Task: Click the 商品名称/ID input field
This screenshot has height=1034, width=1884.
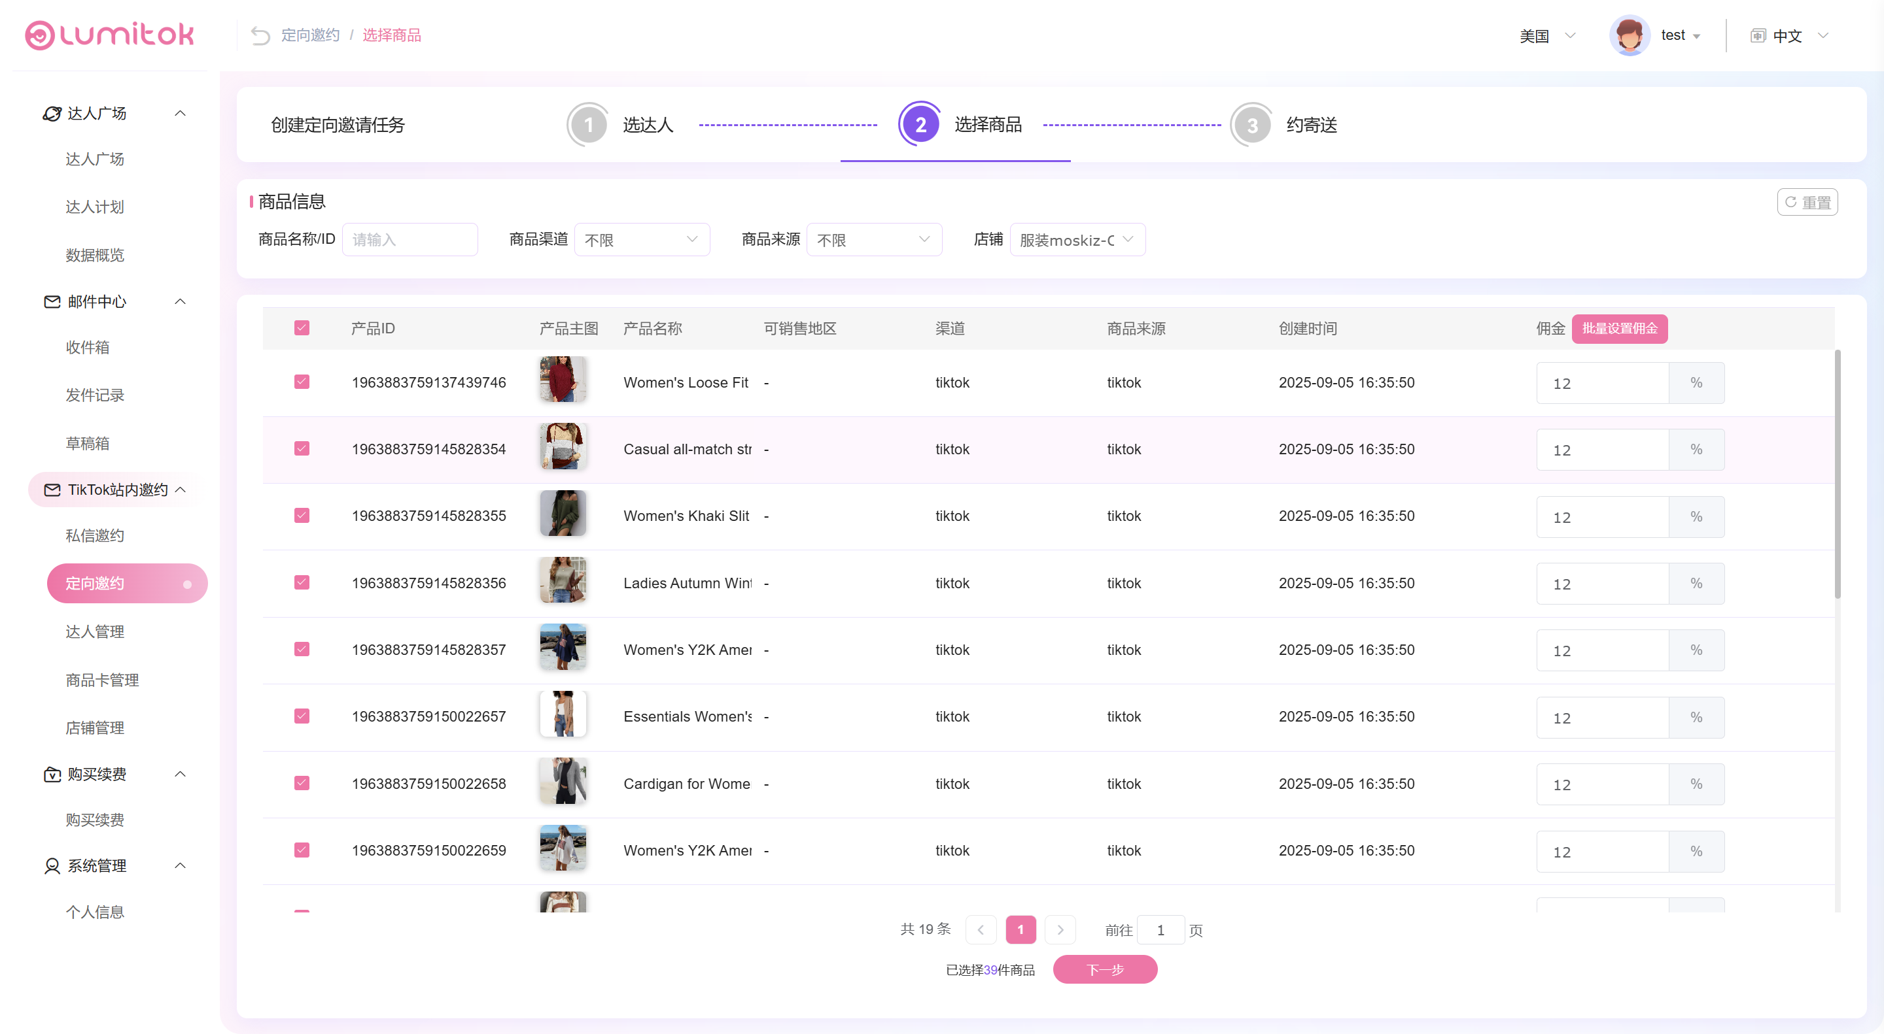Action: coord(410,240)
